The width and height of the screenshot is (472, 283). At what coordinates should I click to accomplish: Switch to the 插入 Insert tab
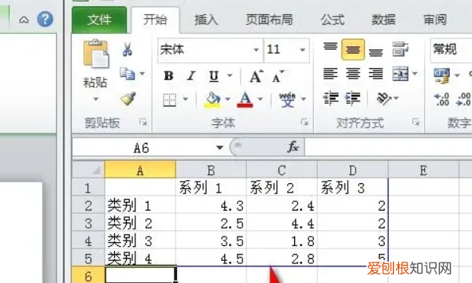206,20
